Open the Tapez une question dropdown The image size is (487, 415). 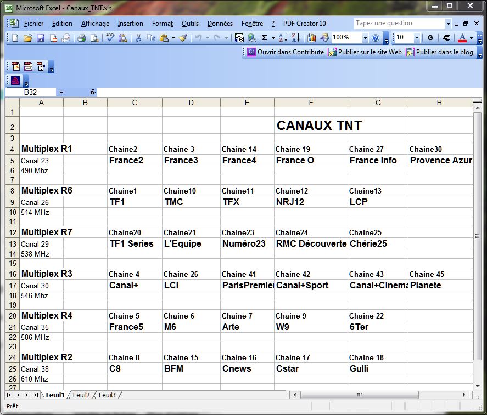coord(448,23)
